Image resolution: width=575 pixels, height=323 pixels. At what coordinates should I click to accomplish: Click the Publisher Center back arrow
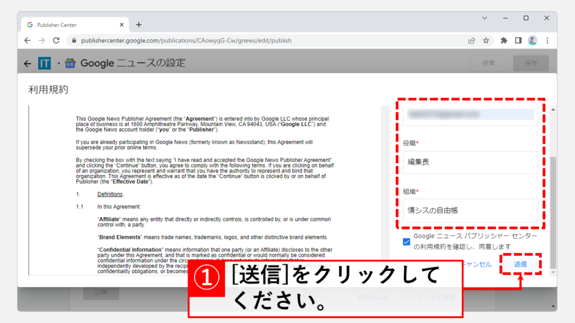28,64
